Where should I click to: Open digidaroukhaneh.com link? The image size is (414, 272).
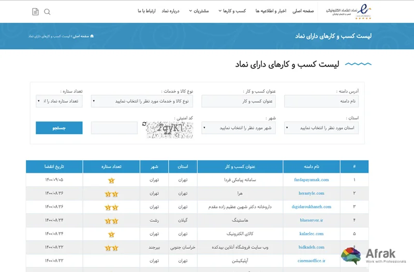312,206
